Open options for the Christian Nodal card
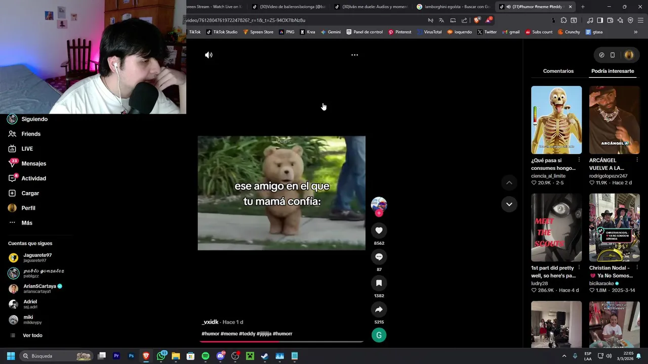This screenshot has width=648, height=364. click(x=637, y=267)
